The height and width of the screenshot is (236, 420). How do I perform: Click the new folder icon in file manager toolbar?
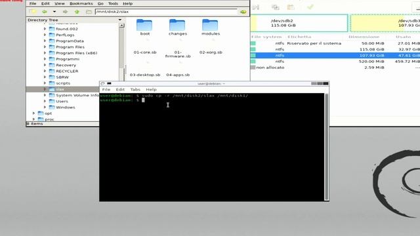pyautogui.click(x=32, y=12)
